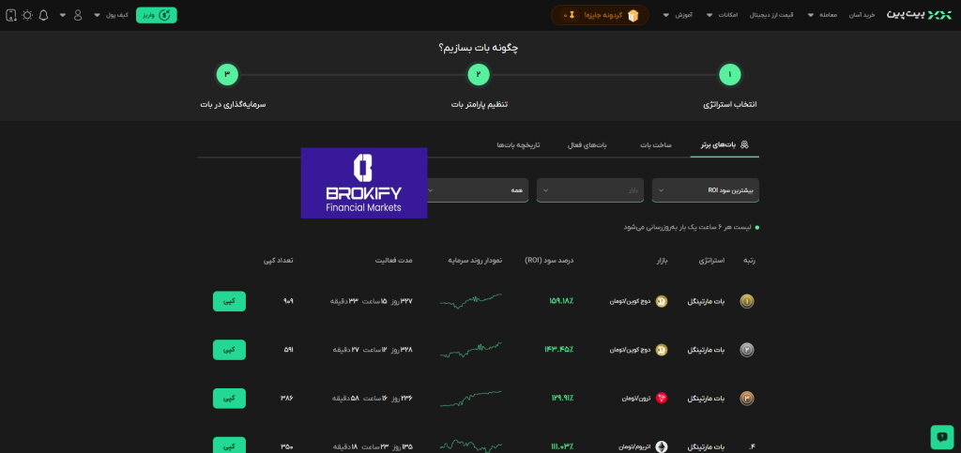This screenshot has height=453, width=961.
Task: Click the gold rank 1 medal
Action: [x=746, y=301]
